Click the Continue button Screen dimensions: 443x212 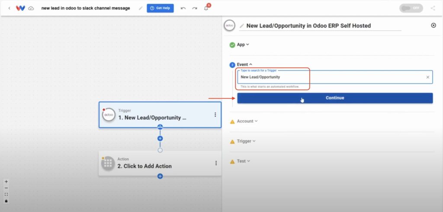tap(335, 98)
